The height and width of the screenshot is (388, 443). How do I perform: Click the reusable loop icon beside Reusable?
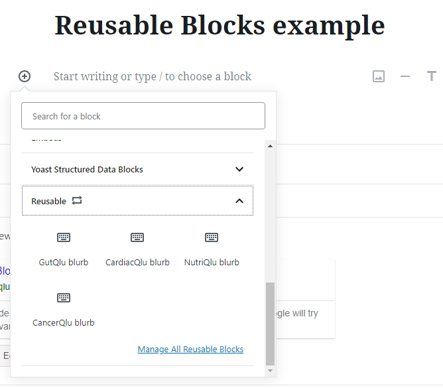click(x=77, y=201)
